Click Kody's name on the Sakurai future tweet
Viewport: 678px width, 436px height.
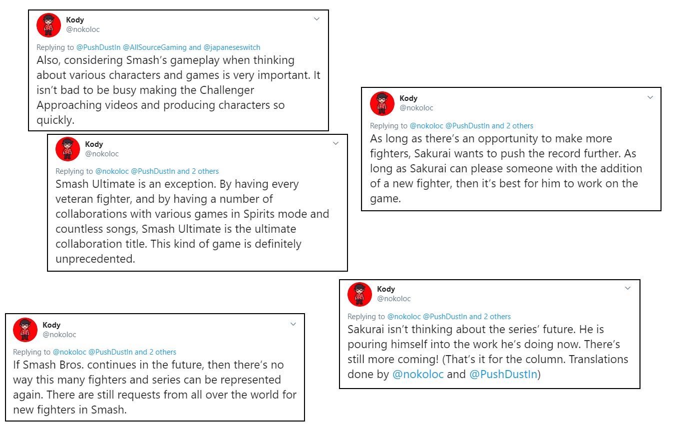(386, 289)
